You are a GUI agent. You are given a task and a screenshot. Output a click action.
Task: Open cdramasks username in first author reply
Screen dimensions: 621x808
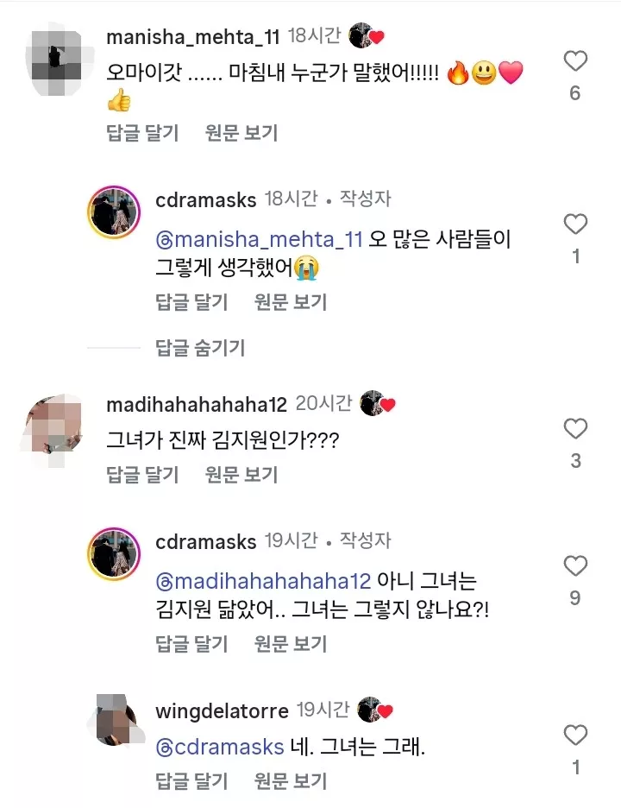click(x=205, y=199)
